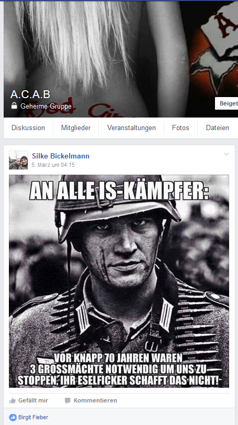Click the poster's profile picture thumbnail
The height and width of the screenshot is (425, 238).
tap(18, 160)
